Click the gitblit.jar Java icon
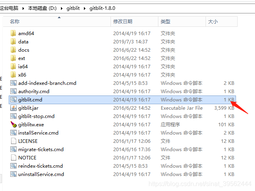 (x=13, y=108)
